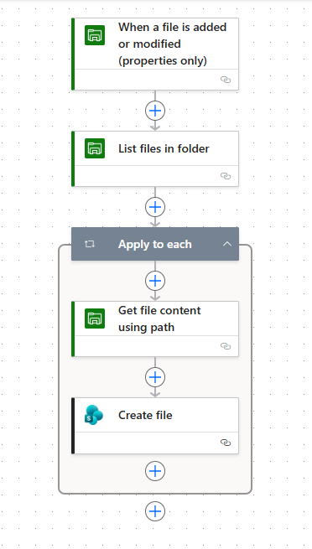
Task: Add a step between Get file content and Create file
Action: [155, 377]
